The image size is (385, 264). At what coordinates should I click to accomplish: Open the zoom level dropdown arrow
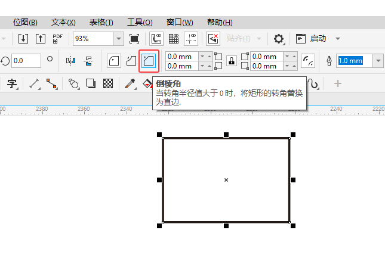coord(119,39)
